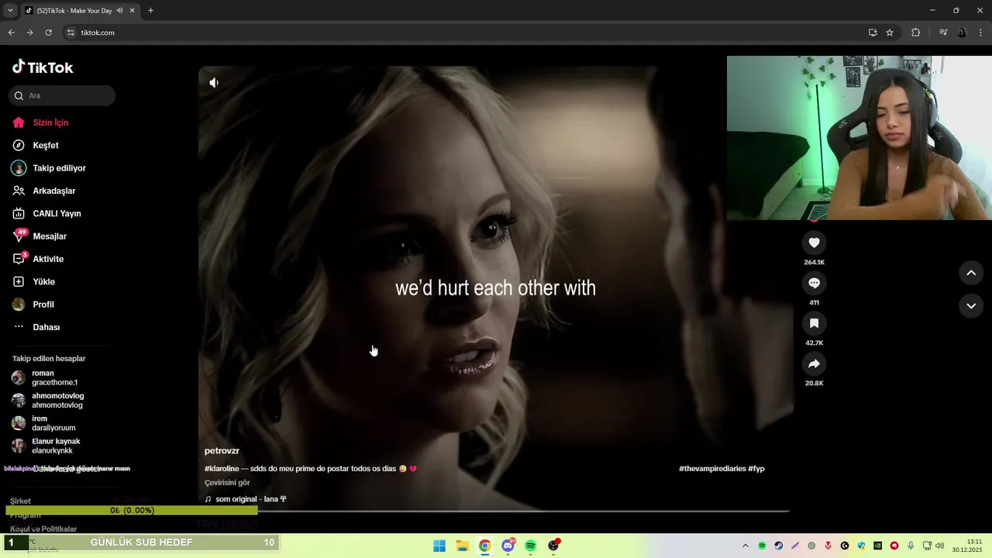Open Windows Start menu

tap(439, 546)
